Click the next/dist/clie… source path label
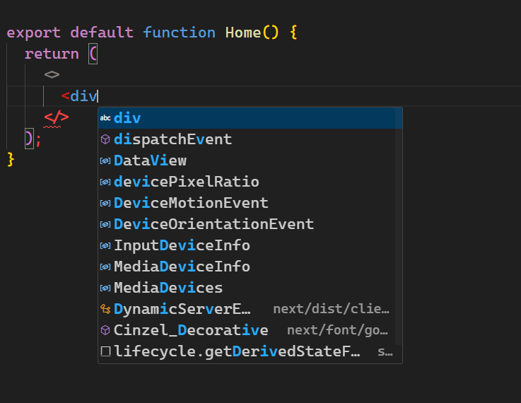The height and width of the screenshot is (403, 521). [331, 309]
